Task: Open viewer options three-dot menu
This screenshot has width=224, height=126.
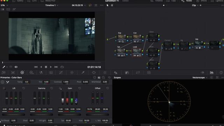Action: pyautogui.click(x=101, y=5)
